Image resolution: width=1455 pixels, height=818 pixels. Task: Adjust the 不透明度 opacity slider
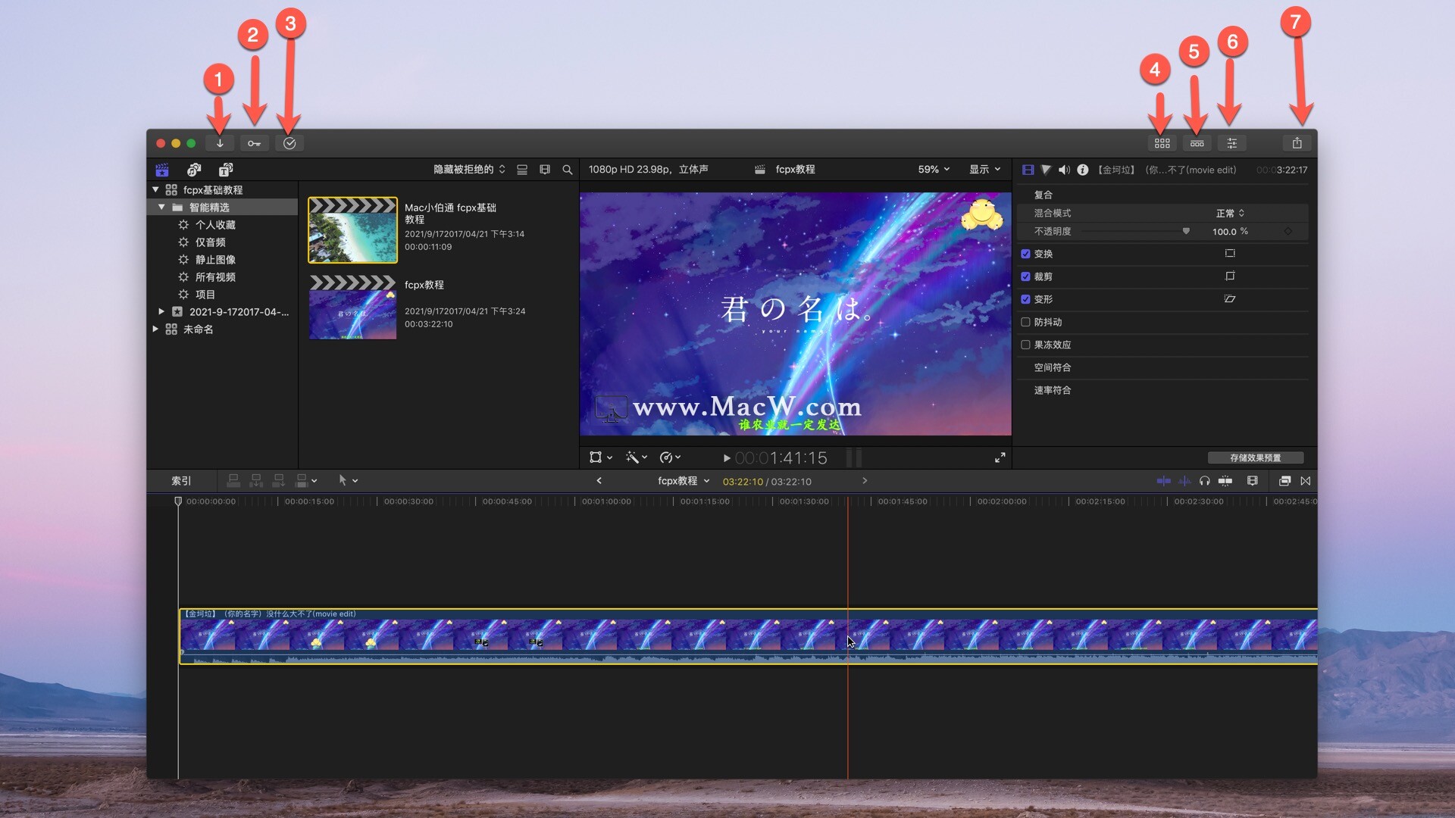1185,232
